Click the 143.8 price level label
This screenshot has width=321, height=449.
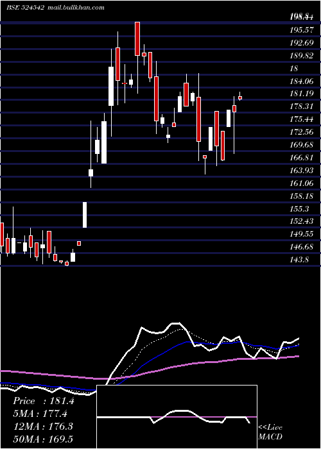pyautogui.click(x=300, y=259)
